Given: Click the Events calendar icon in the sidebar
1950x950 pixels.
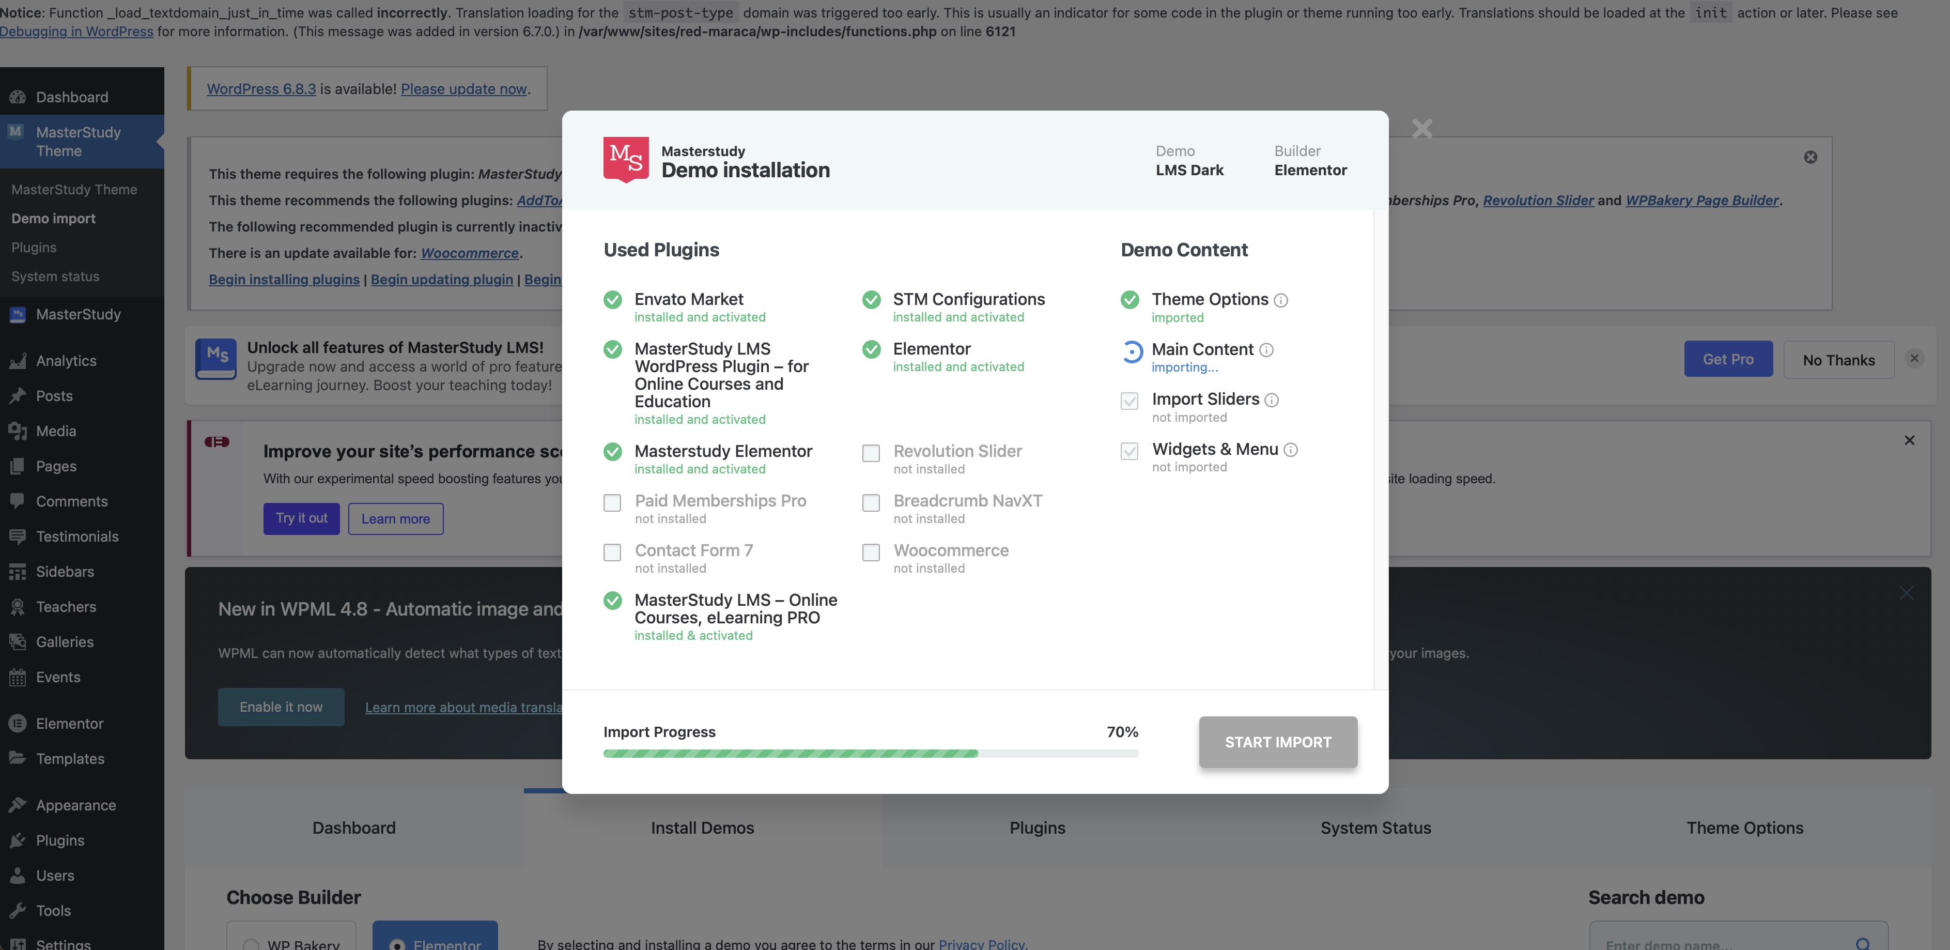Looking at the screenshot, I should click(x=18, y=678).
